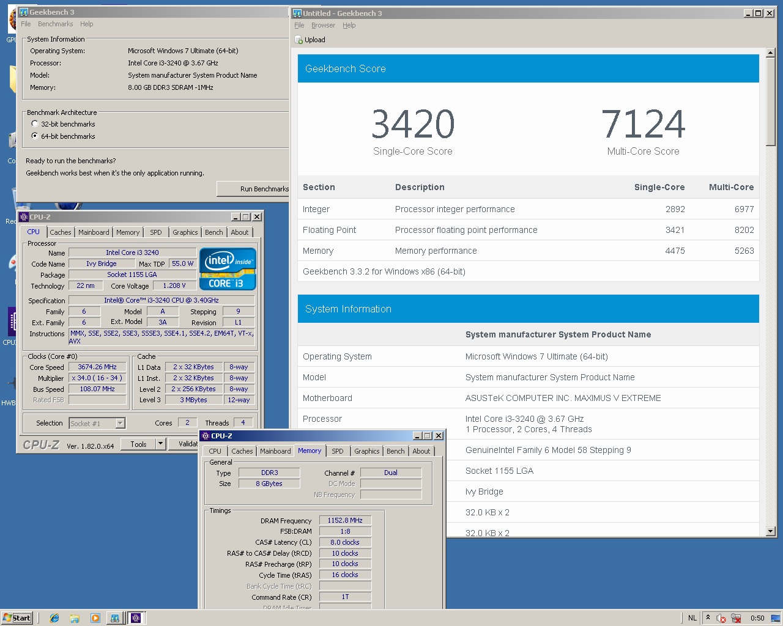
Task: Click the Integer row multi-core value 6977
Action: [744, 209]
